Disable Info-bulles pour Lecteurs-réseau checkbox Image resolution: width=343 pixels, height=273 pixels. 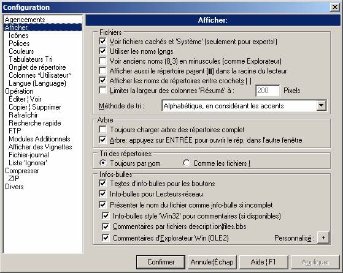pyautogui.click(x=102, y=194)
